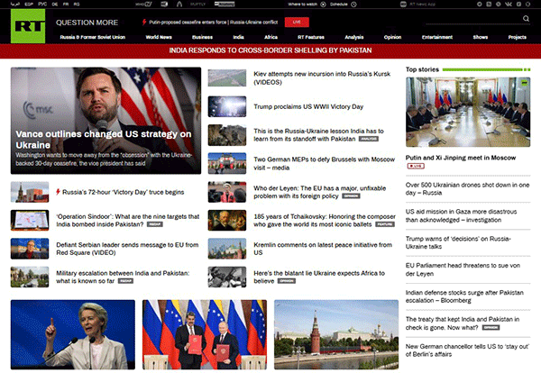Open the India section

tap(238, 37)
